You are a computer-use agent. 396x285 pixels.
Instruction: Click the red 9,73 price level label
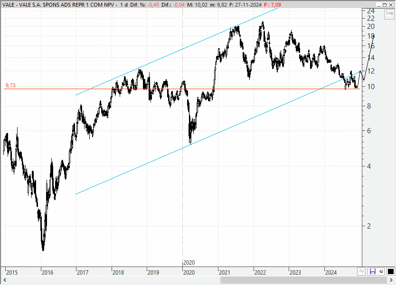(x=10, y=85)
